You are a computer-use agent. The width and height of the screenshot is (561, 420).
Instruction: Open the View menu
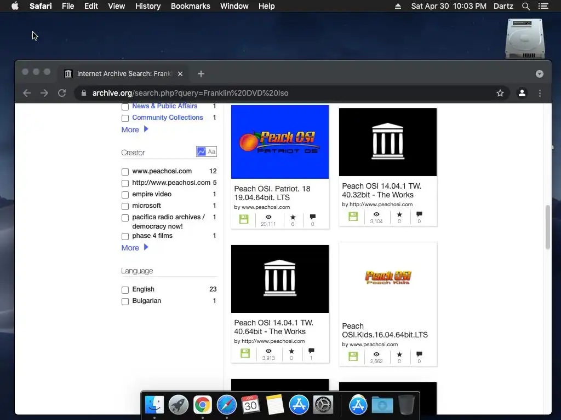(117, 6)
